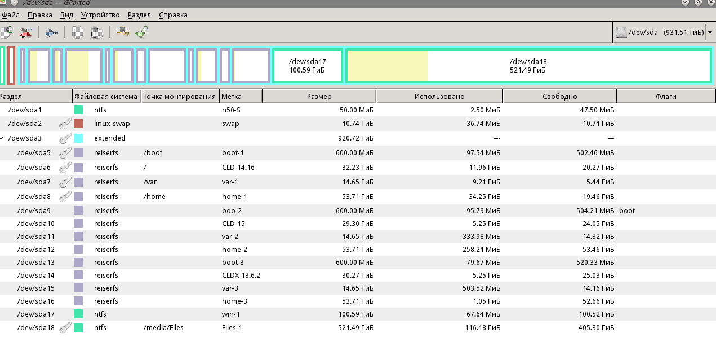Click the red Delete partition toolbar icon
This screenshot has width=716, height=352.
click(x=26, y=32)
